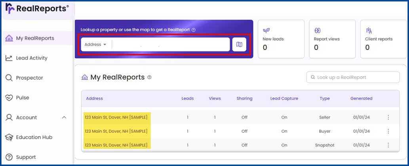Click the help icon beside lookup prompt

click(194, 30)
